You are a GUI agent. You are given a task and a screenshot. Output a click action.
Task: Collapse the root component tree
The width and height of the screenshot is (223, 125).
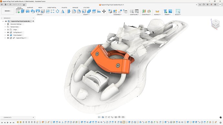pos(3,21)
